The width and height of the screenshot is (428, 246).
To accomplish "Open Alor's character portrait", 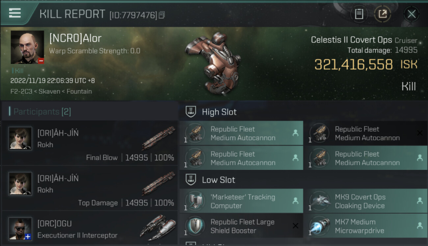I will click(27, 47).
